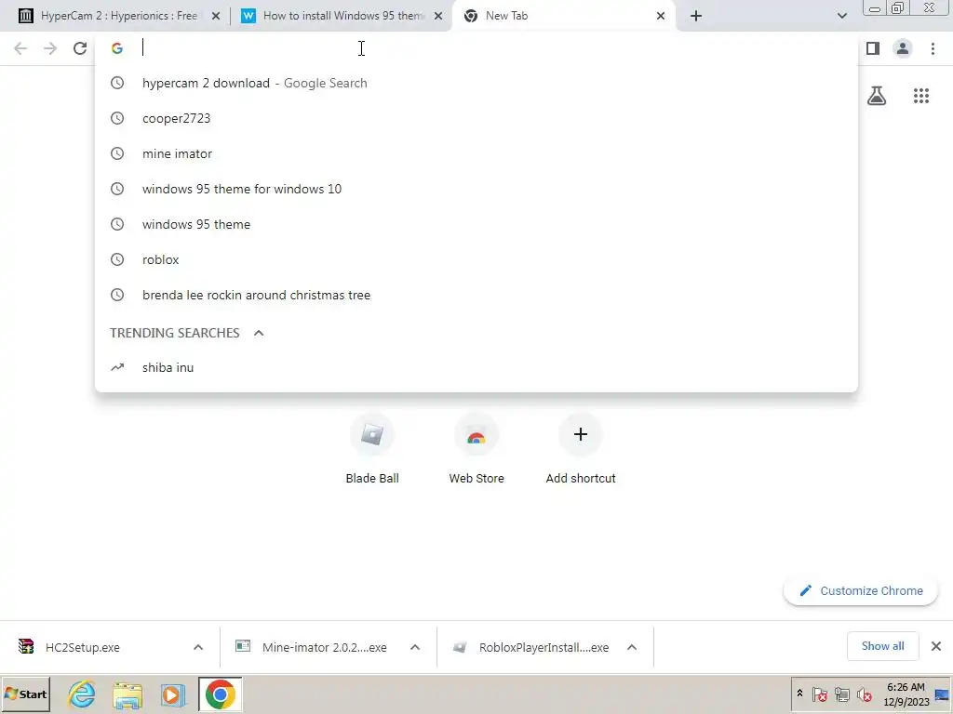Open the Mine-imator 2.0.2 exe download
The width and height of the screenshot is (953, 714).
[x=311, y=647]
